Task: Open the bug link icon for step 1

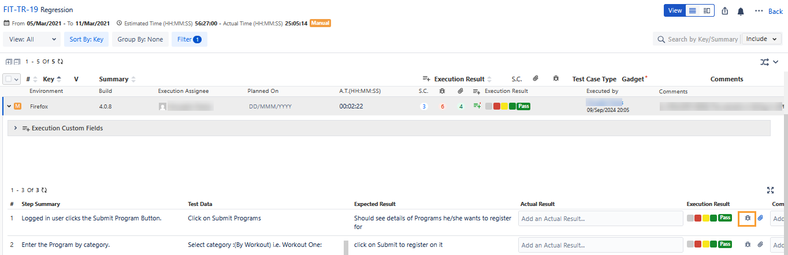Action: click(748, 218)
